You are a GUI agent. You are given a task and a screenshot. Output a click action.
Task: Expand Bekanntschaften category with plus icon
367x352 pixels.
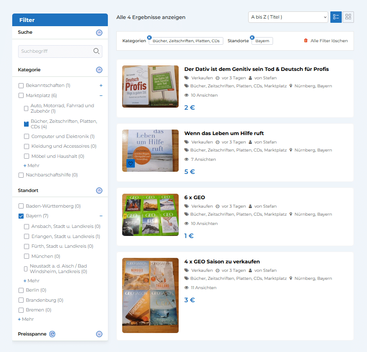[101, 85]
